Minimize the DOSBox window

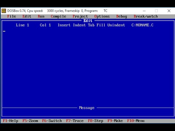(144, 11)
